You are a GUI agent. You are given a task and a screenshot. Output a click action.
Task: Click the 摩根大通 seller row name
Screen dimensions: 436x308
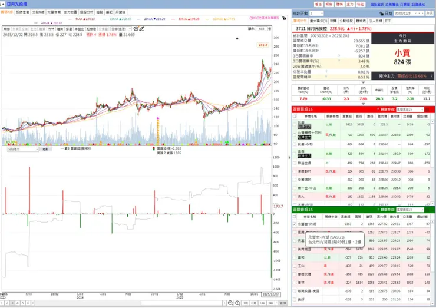[x=305, y=274]
